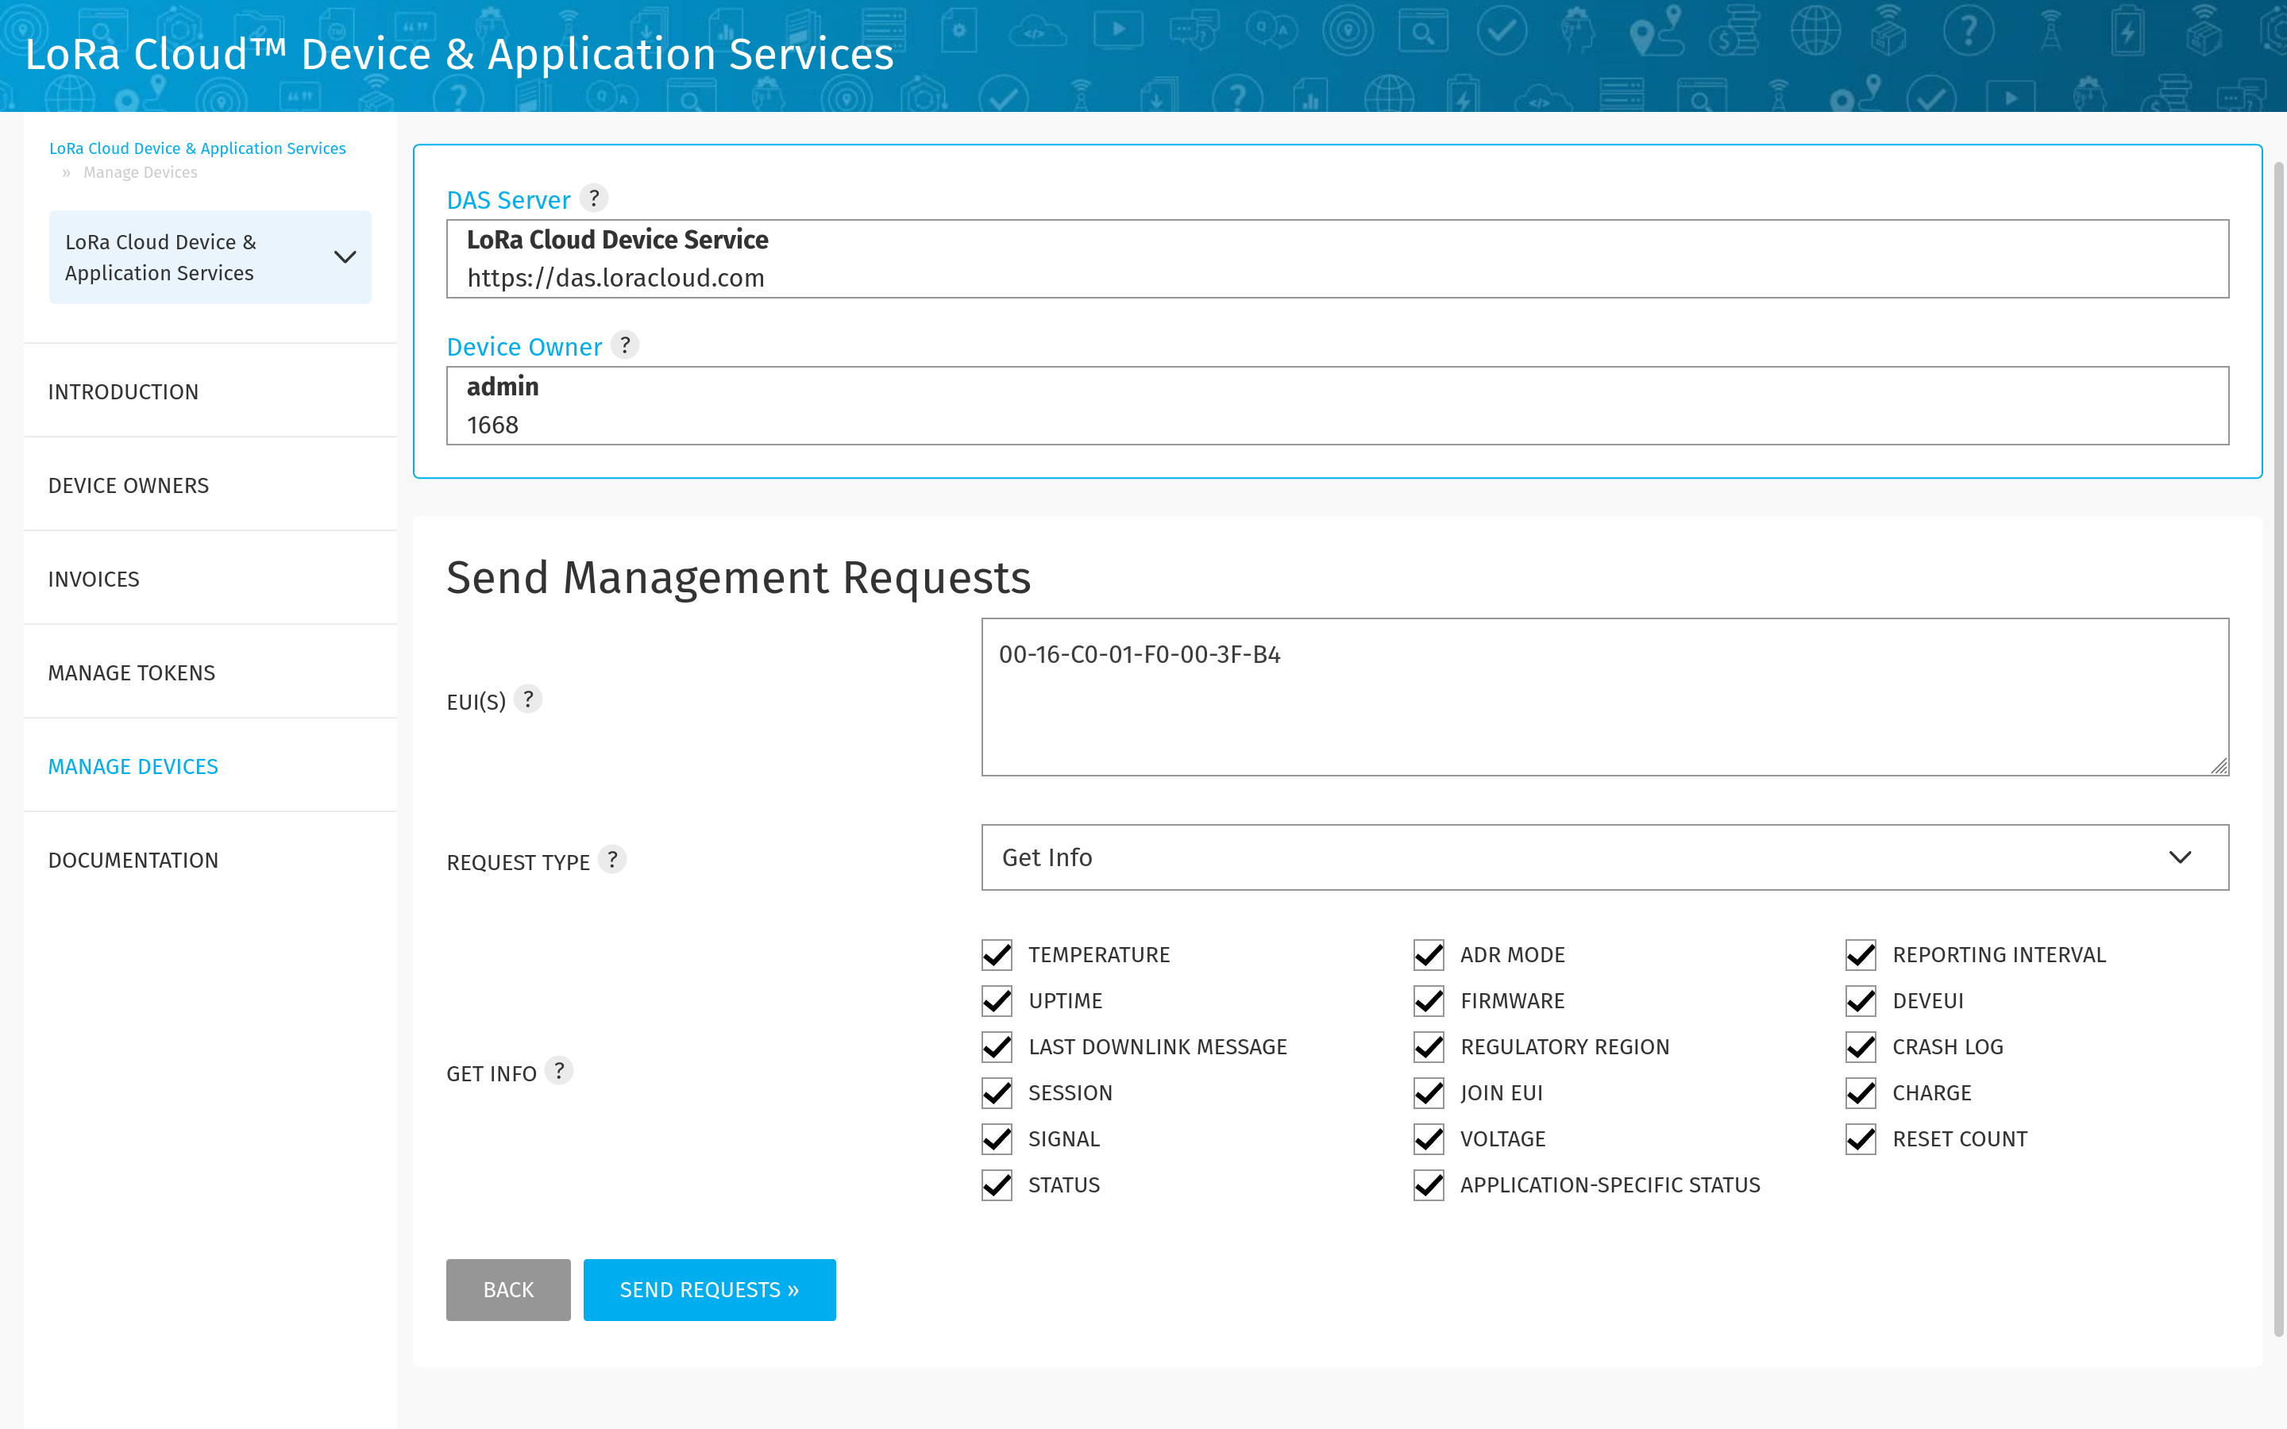
Task: Toggle the RESET COUNT checkbox
Action: [x=1861, y=1139]
